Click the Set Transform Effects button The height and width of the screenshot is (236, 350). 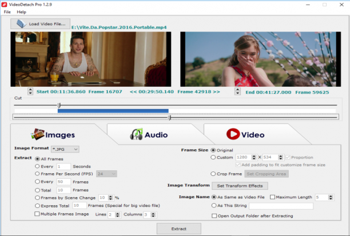pos(240,186)
